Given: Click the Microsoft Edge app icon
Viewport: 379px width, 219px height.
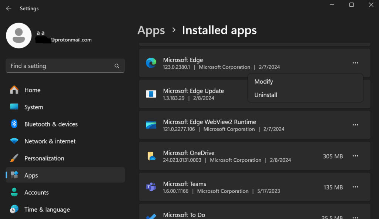Looking at the screenshot, I should pyautogui.click(x=151, y=63).
